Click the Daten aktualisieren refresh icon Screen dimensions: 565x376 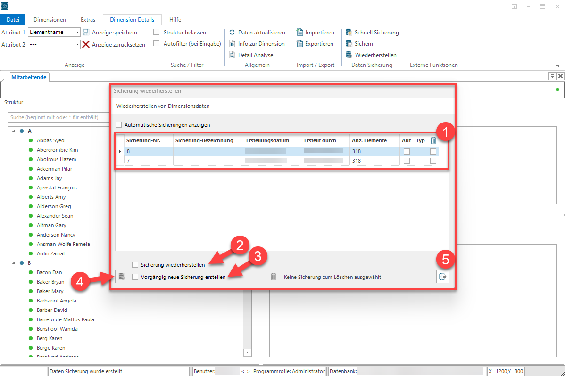point(232,32)
